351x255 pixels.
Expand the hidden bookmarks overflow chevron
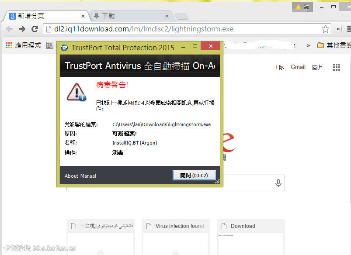point(309,45)
